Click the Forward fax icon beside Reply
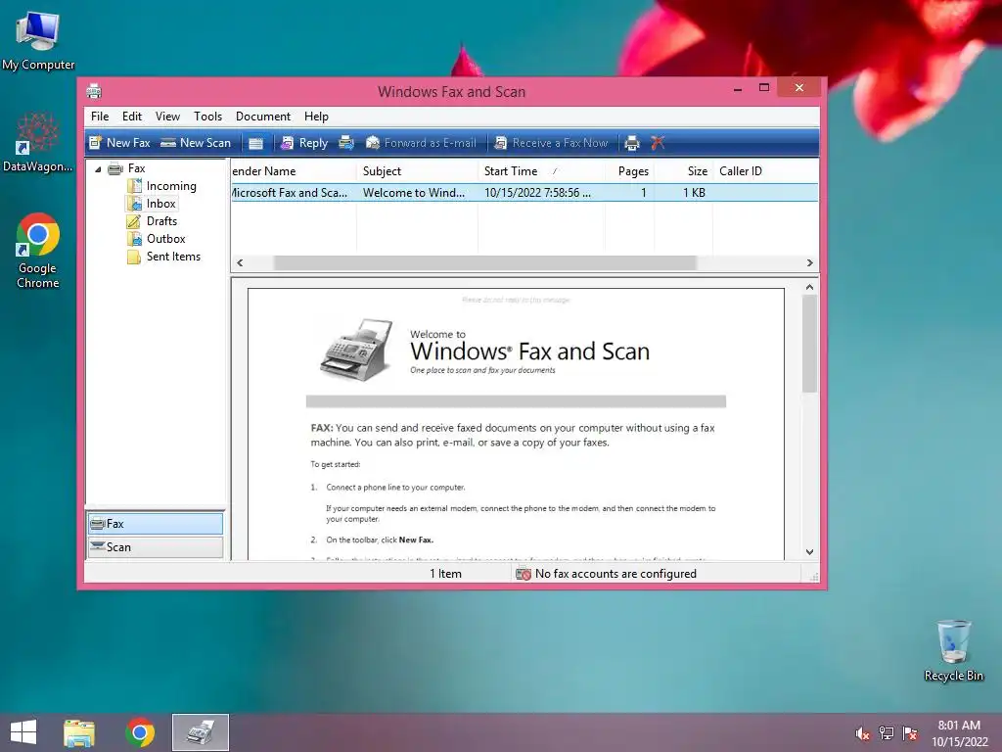Viewport: 1002px width, 752px height. click(346, 143)
